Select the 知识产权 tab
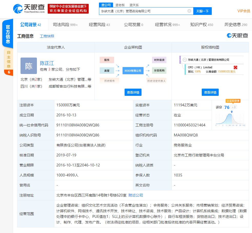The width and height of the screenshot is (252, 233). pos(201,25)
